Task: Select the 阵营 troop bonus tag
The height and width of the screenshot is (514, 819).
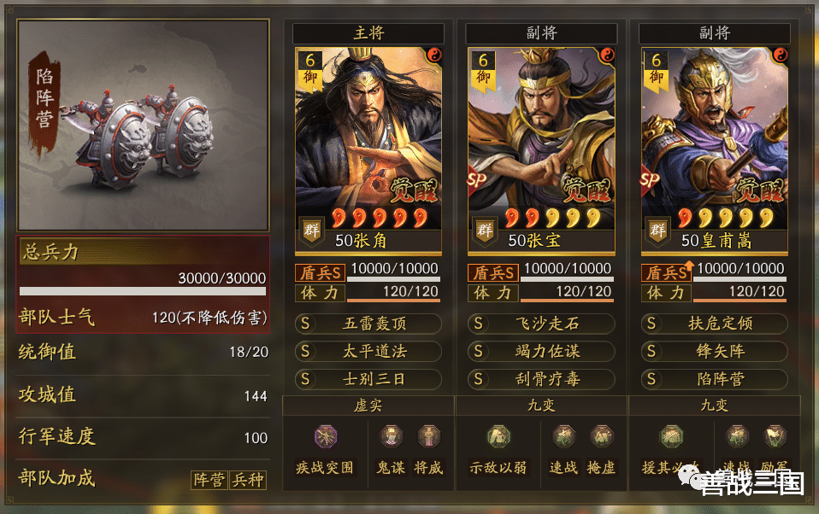Action: pos(209,480)
